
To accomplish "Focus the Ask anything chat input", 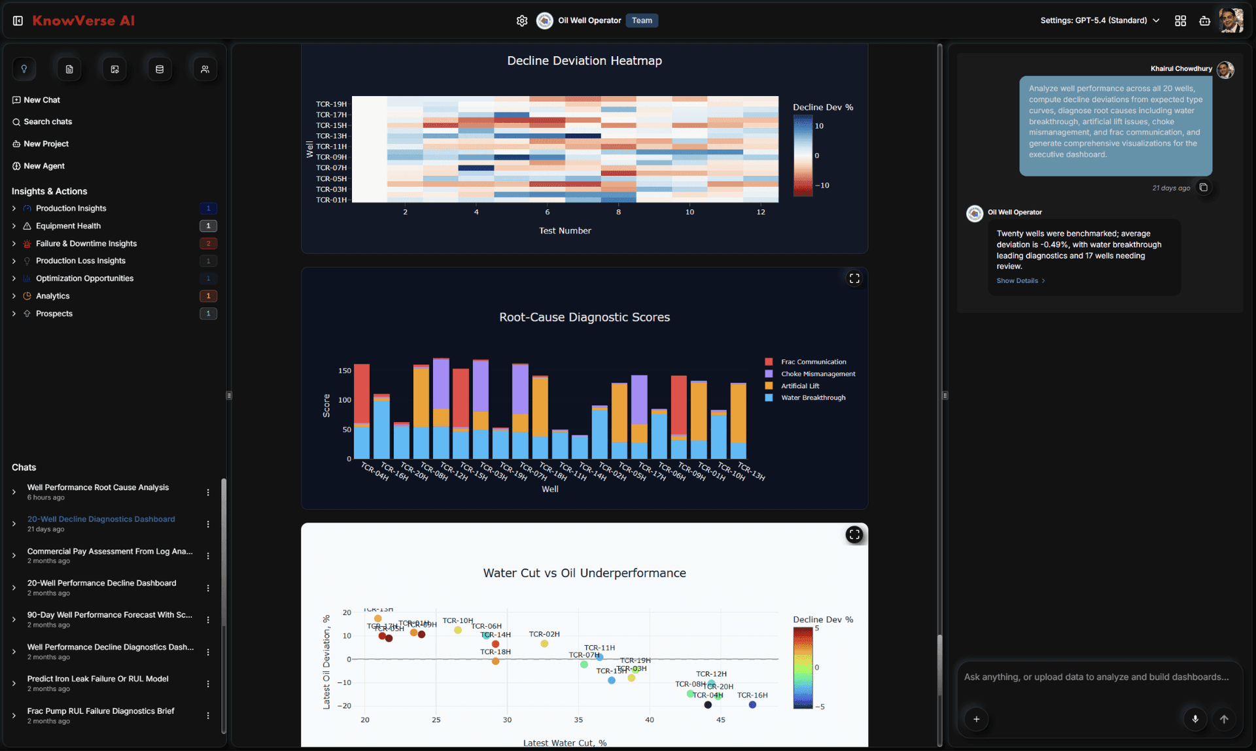I will (x=1096, y=677).
